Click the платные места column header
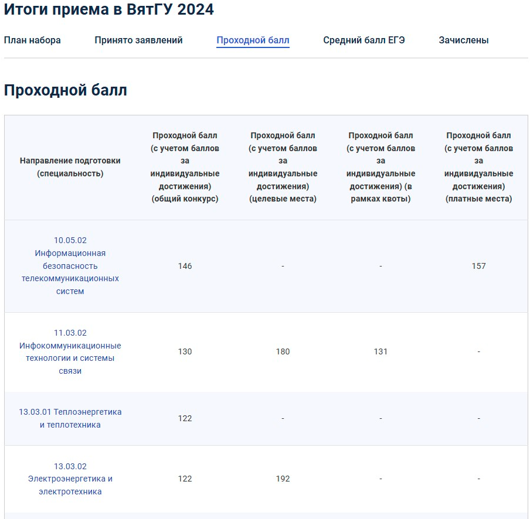 [x=478, y=167]
